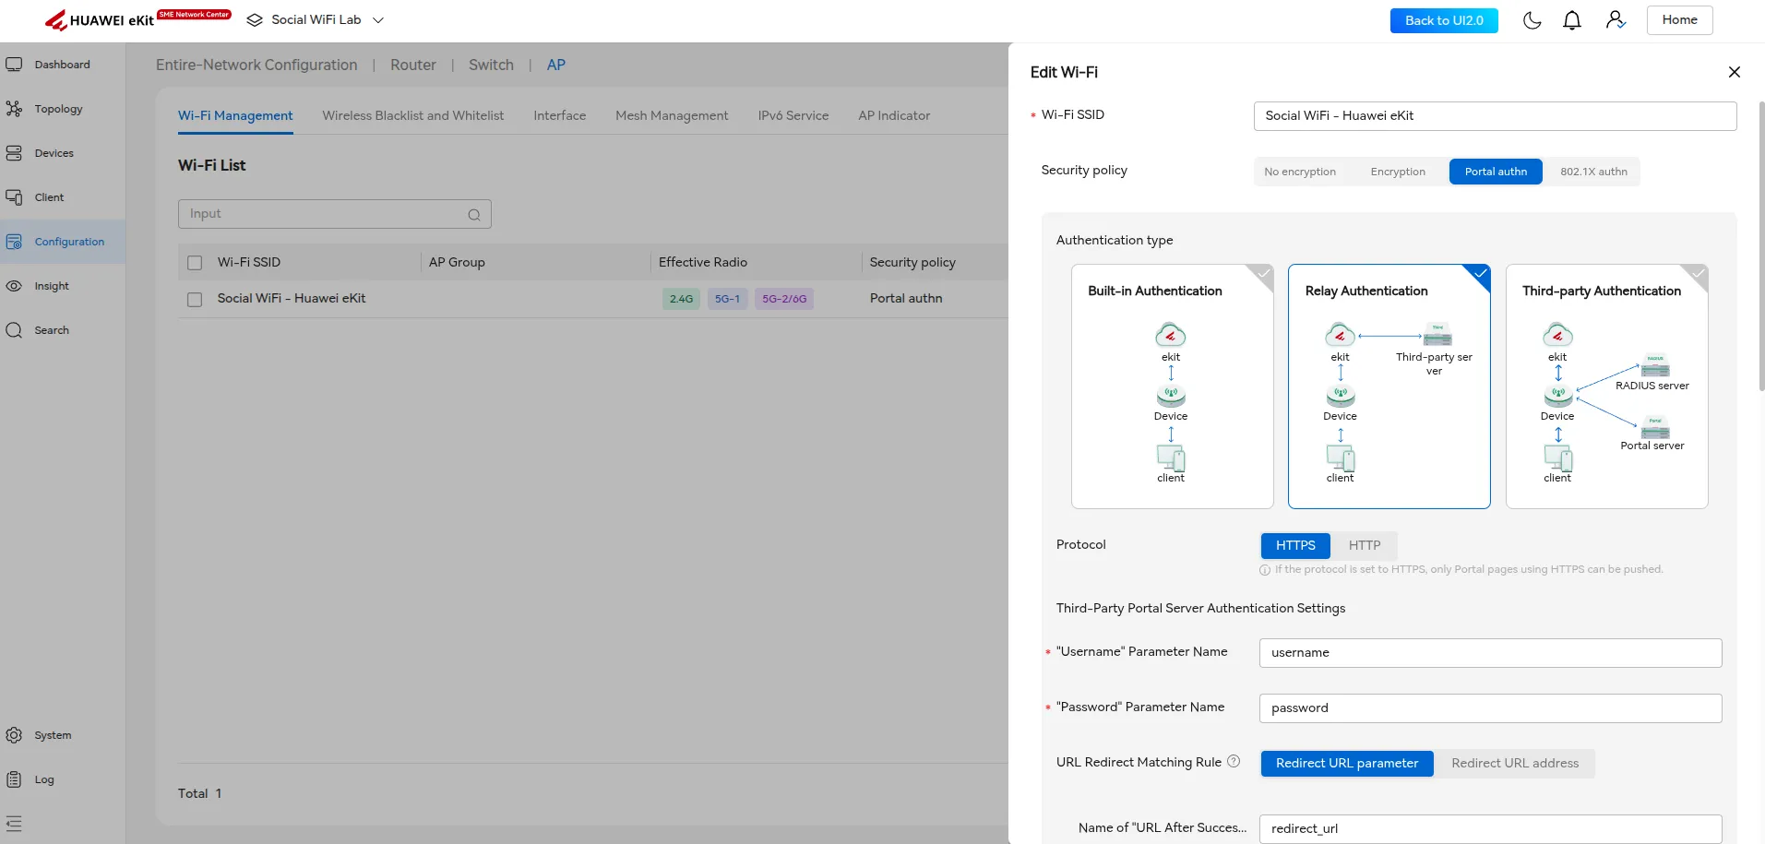Screen dimensions: 1765x844
Task: Open Wireless Blacklist and Whitelist tab
Action: click(412, 116)
